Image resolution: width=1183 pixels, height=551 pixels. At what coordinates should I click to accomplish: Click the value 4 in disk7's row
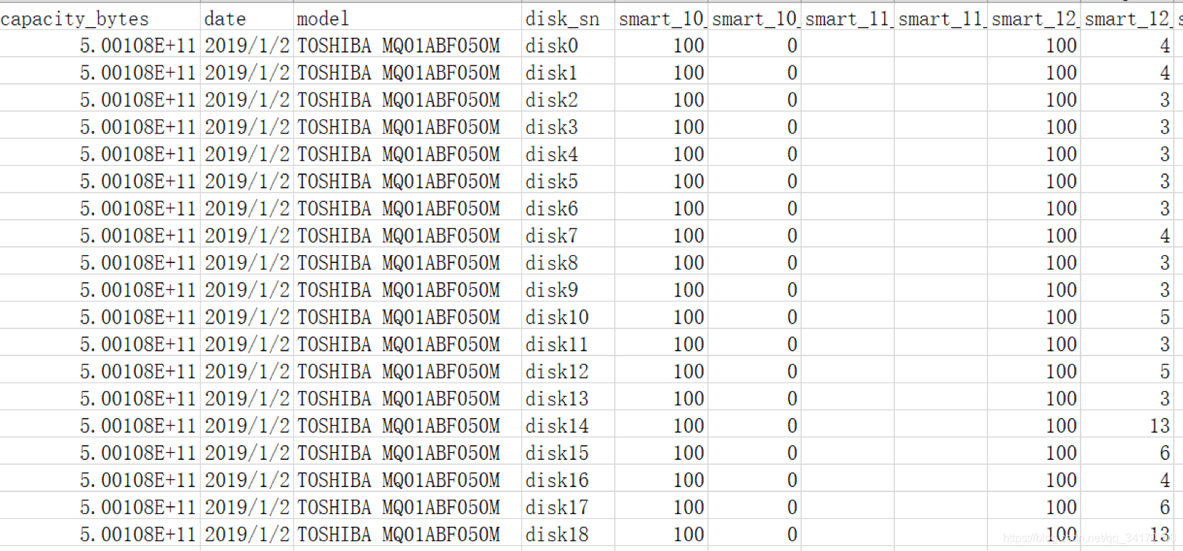(1127, 235)
